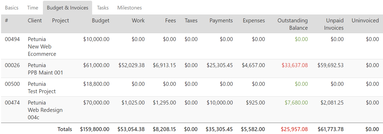The width and height of the screenshot is (383, 134).
Task: Click the green $7,680.00 outstanding balance
Action: [296, 103]
